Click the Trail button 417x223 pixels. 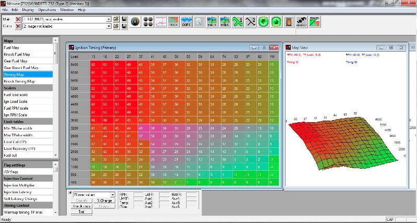(82, 212)
